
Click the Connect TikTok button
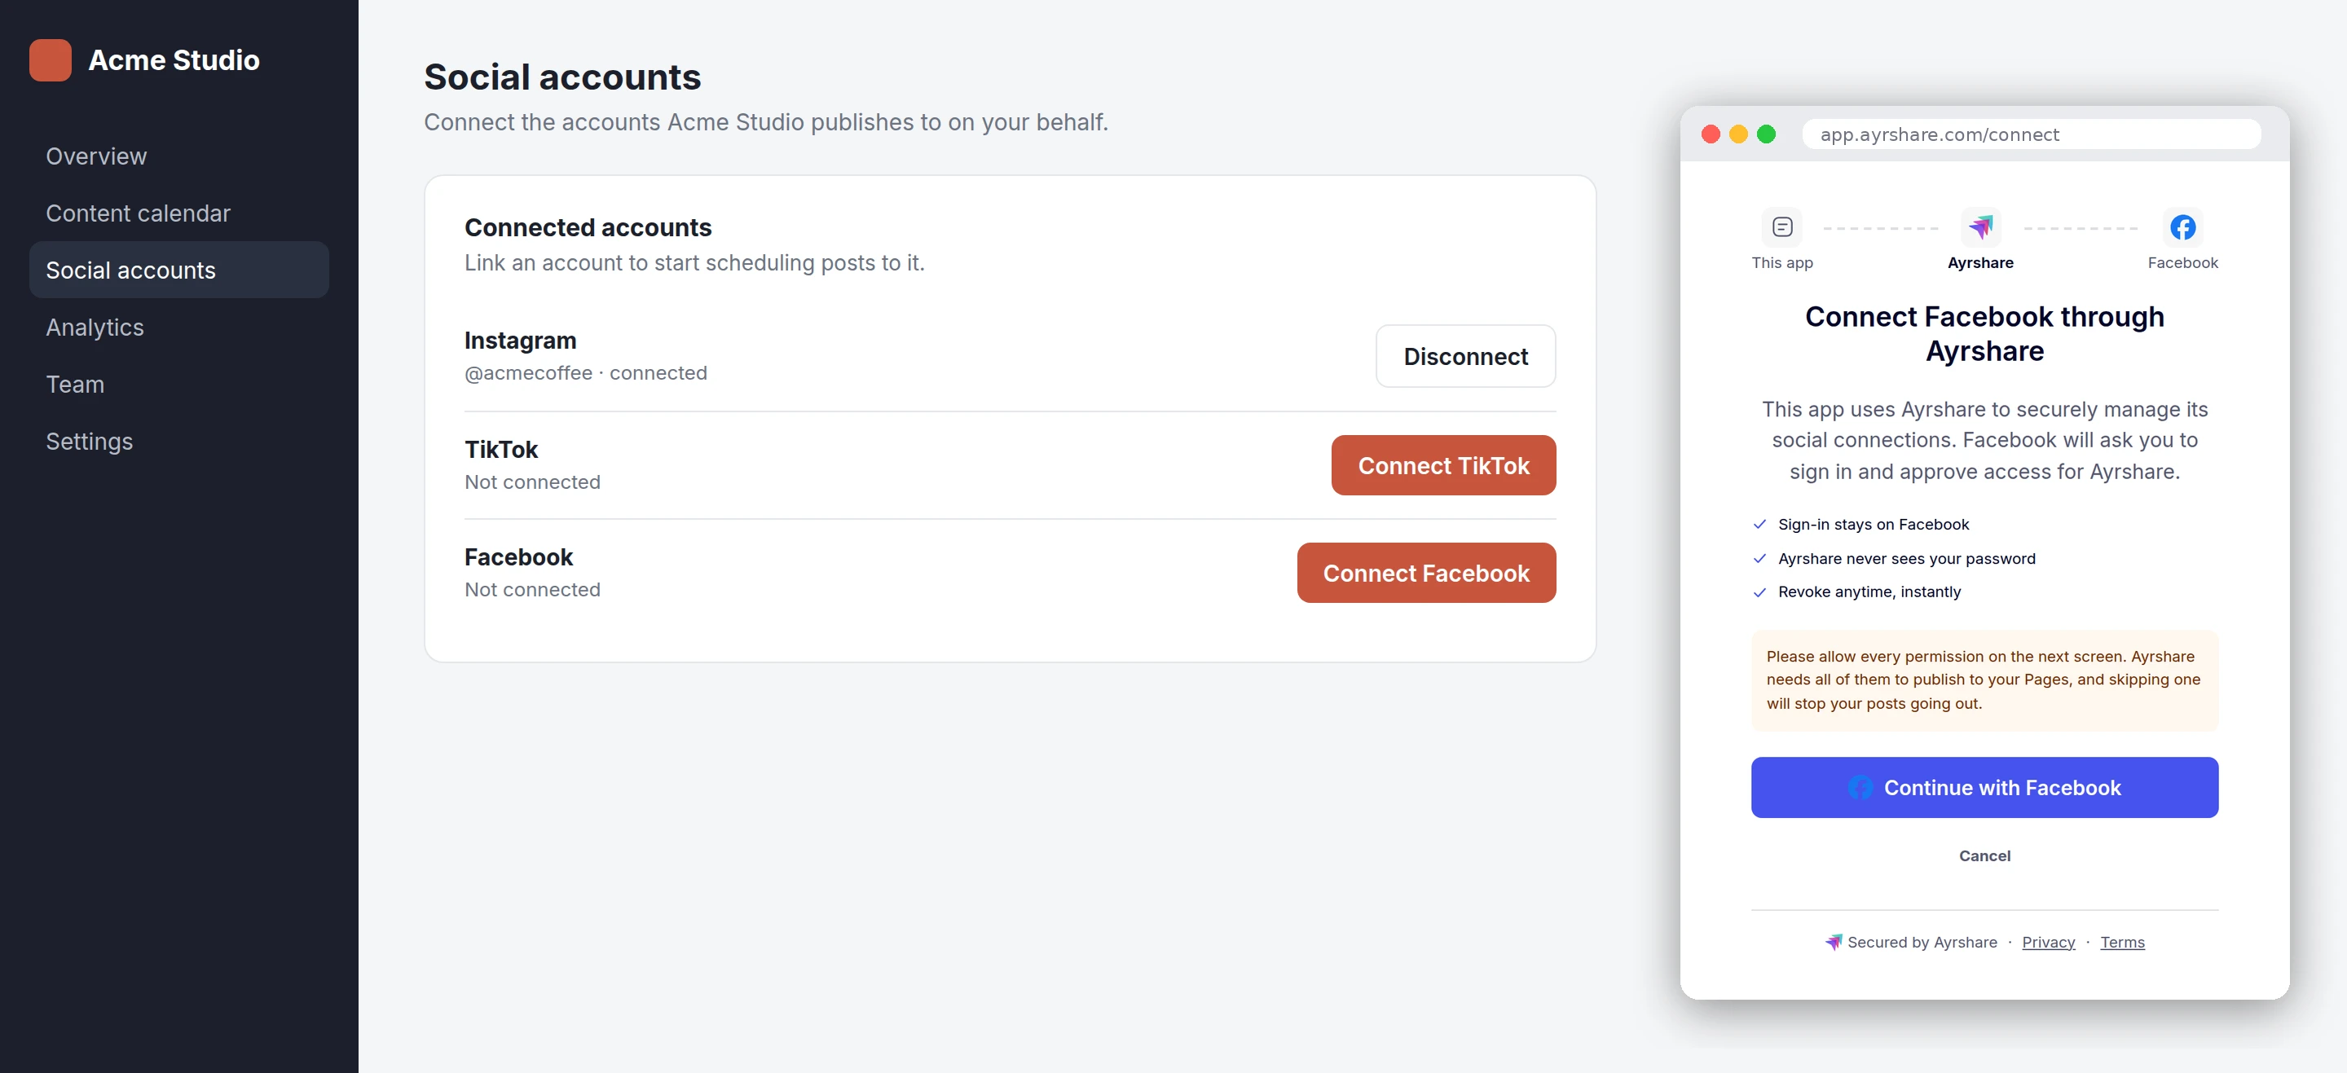1443,465
